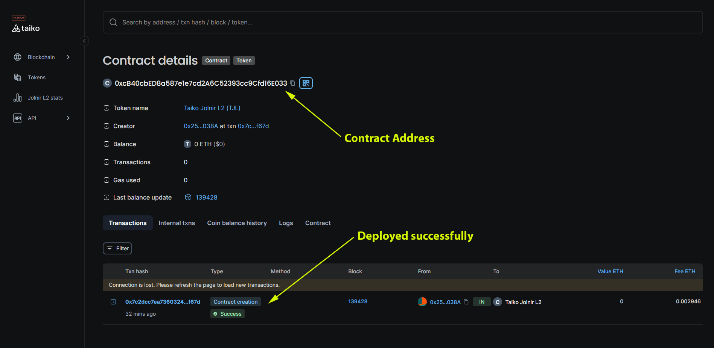Select the Transactions tab
The image size is (714, 348).
click(128, 223)
